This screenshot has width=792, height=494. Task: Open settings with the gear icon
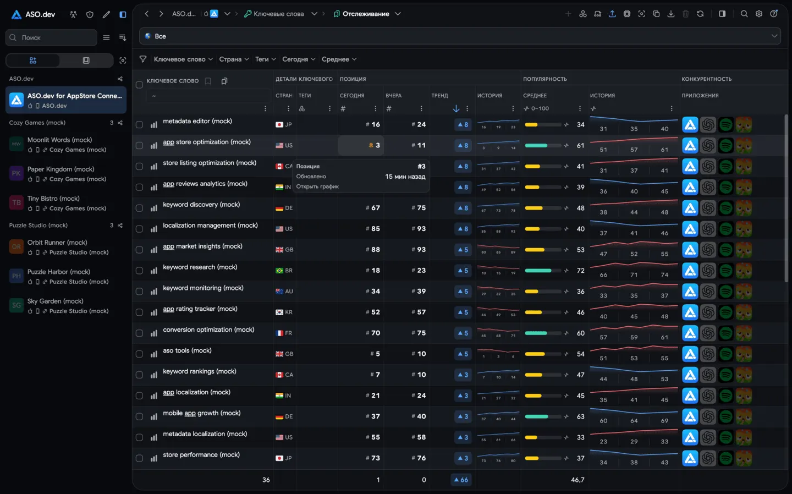click(759, 14)
